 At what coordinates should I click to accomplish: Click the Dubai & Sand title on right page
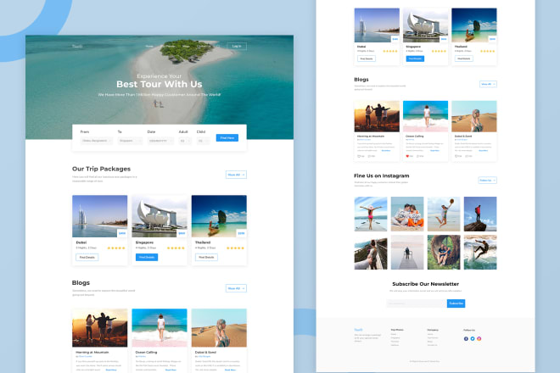tap(463, 136)
